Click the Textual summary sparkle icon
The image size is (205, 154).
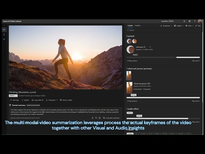tap(10, 105)
